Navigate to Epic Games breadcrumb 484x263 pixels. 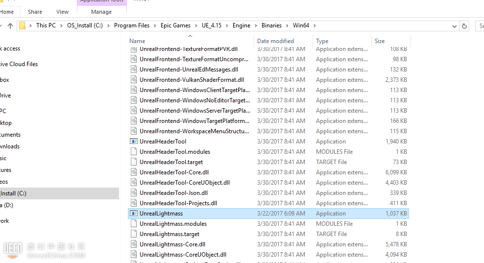[176, 25]
